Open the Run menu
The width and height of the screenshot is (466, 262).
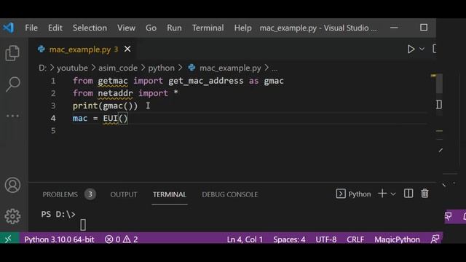click(174, 28)
